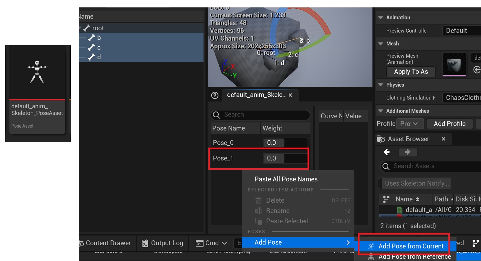This screenshot has height=261, width=481.
Task: Click the 2 items (1 selected) status text
Action: [408, 226]
